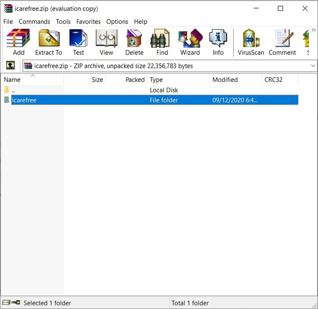Viewport: 318px width, 309px height.
Task: Open the Help menu
Action: [140, 21]
